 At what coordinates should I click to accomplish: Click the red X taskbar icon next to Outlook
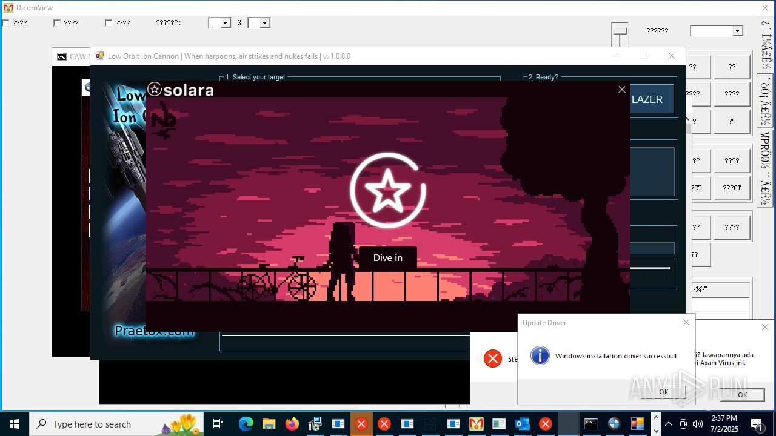tap(546, 424)
